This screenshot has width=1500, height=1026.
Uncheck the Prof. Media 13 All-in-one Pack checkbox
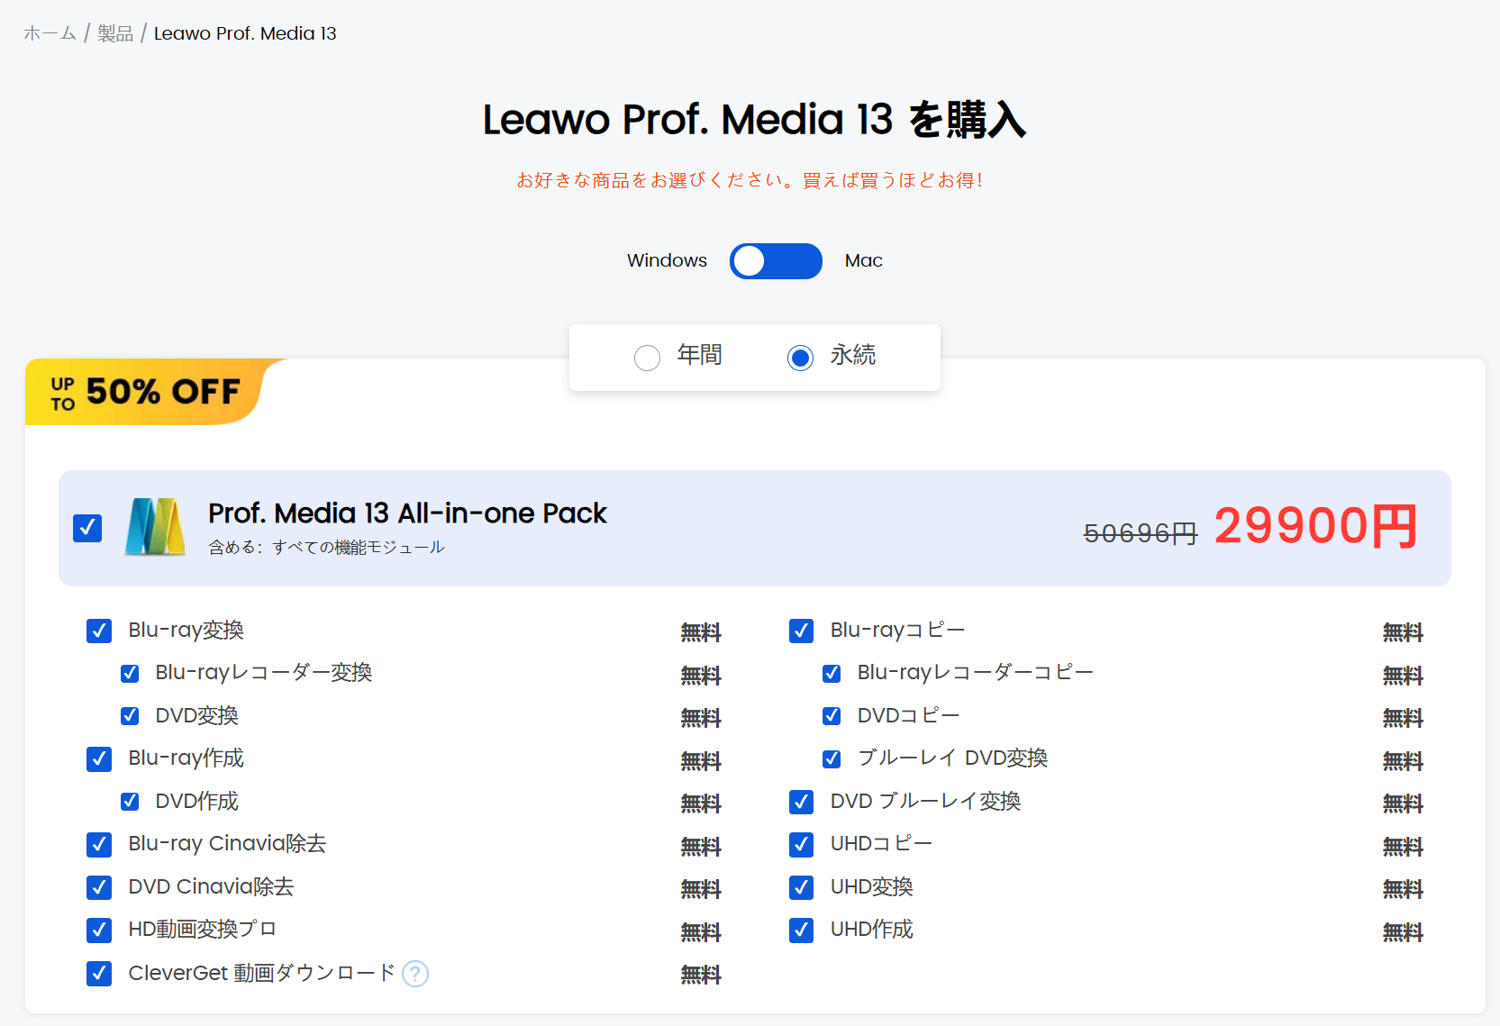87,528
